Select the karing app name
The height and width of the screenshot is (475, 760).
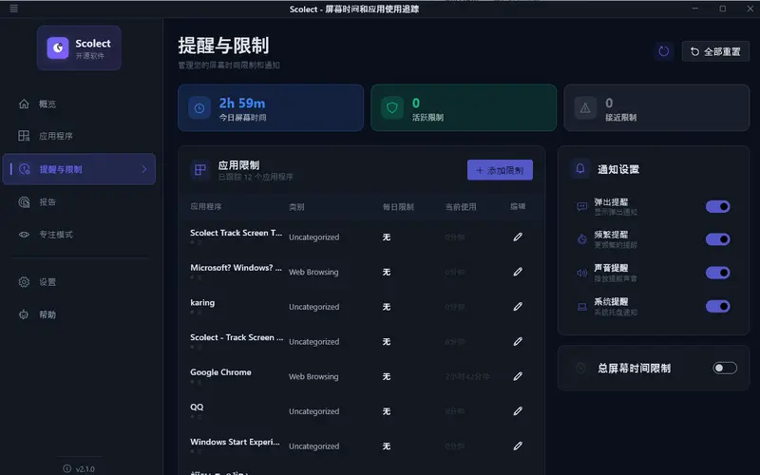click(x=202, y=302)
